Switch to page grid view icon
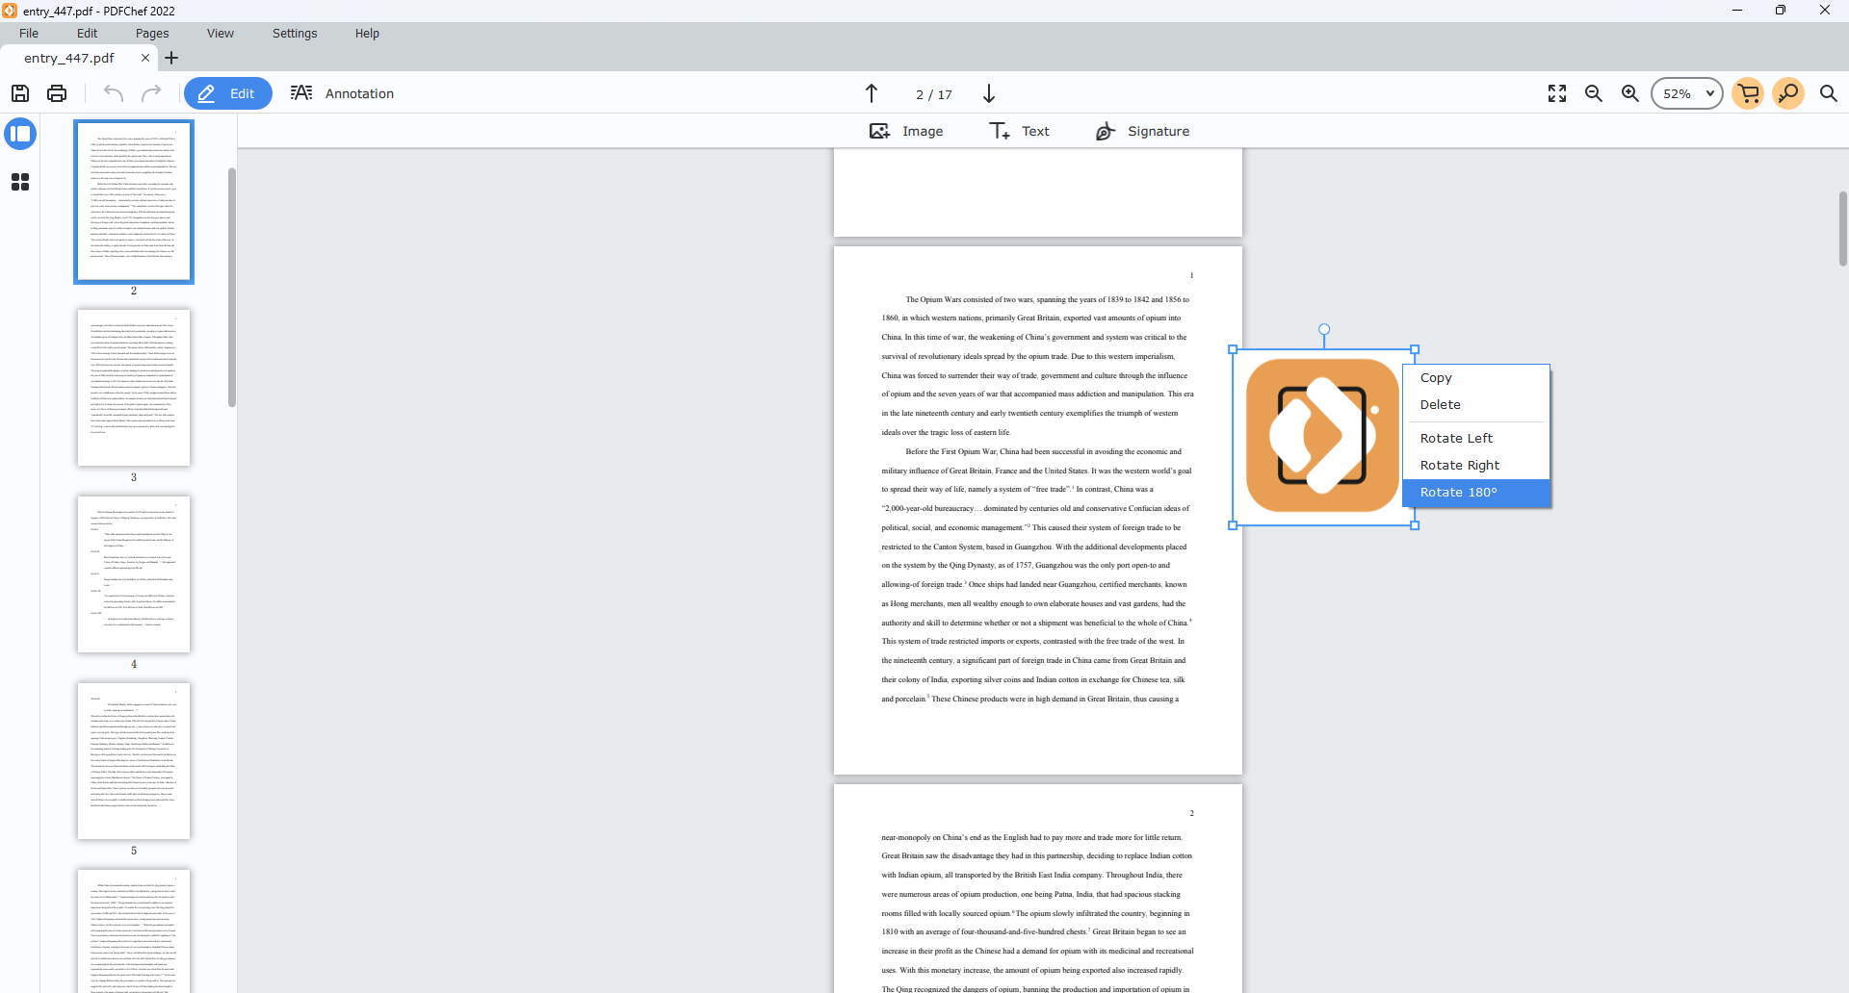The height and width of the screenshot is (993, 1849). click(x=20, y=182)
